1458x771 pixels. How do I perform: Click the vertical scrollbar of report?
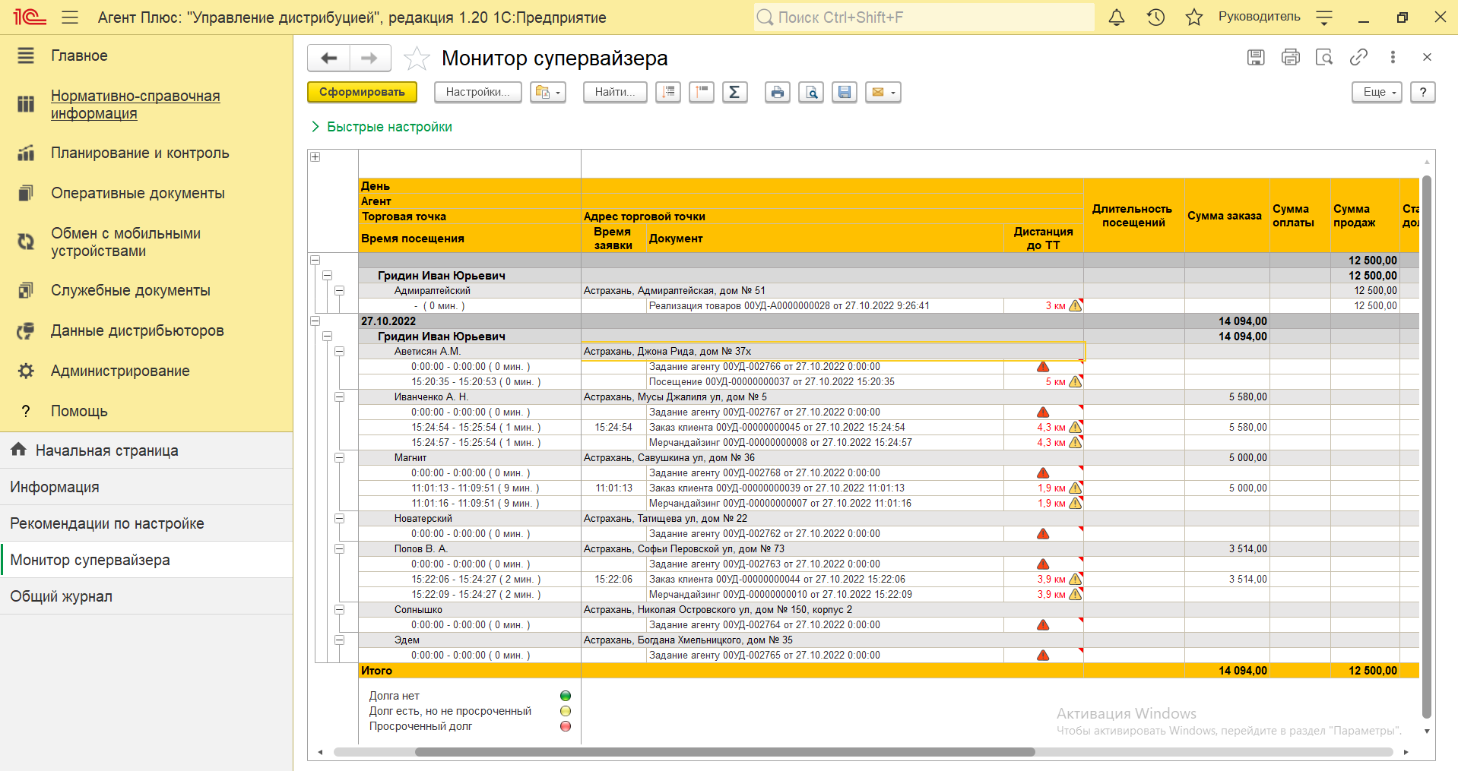click(1427, 447)
